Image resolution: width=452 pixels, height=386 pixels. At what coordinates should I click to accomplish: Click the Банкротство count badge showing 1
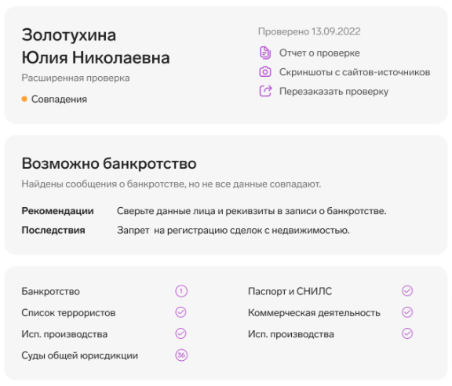181,291
